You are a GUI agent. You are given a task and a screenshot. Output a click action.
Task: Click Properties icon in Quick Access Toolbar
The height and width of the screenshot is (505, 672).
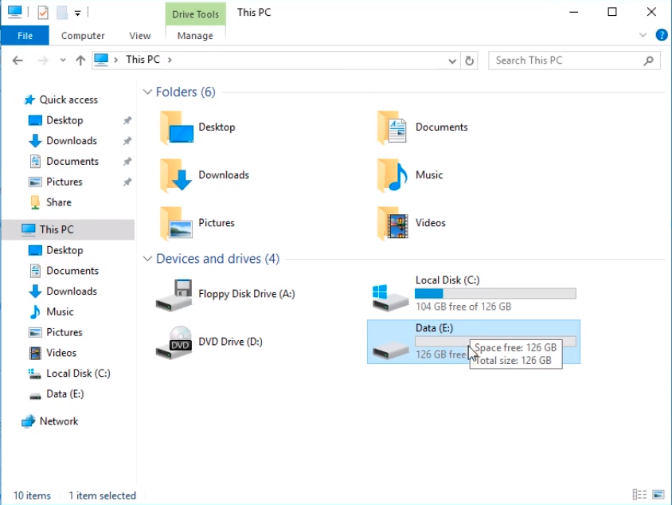pyautogui.click(x=43, y=13)
